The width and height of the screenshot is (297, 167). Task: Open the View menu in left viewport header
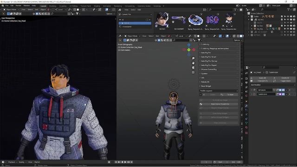tap(23, 9)
